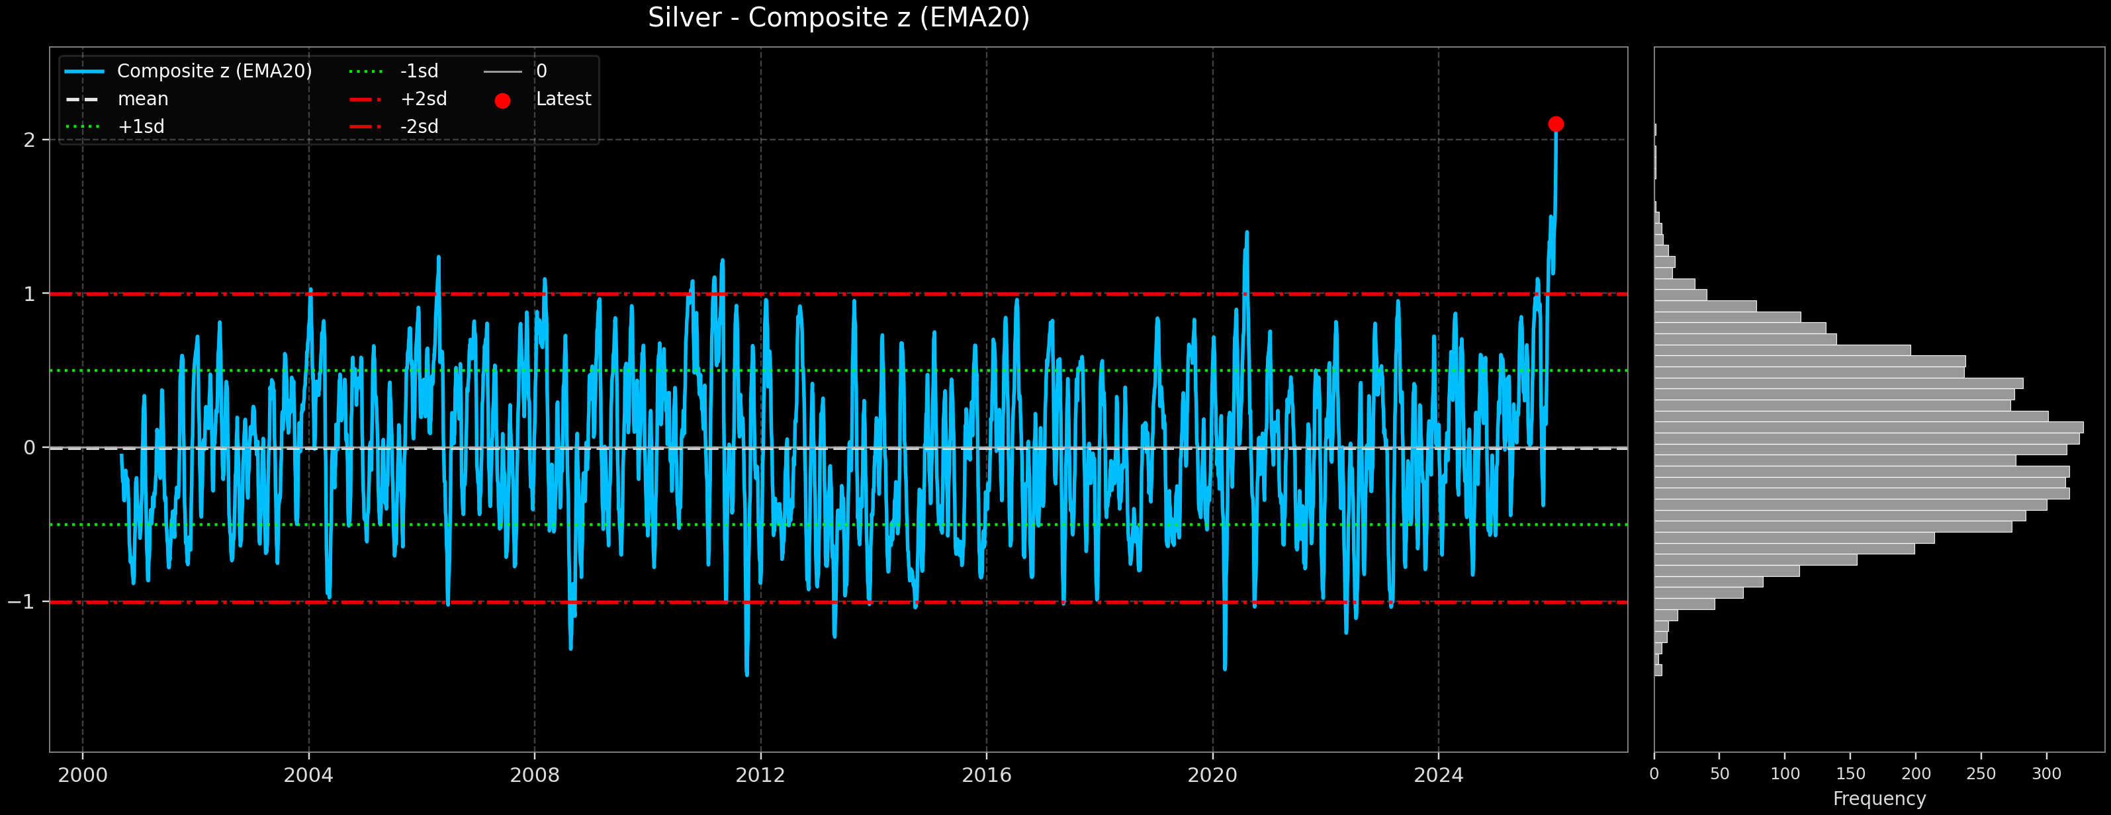
Task: Select the green dotted -1sd legend icon
Action: [x=365, y=71]
